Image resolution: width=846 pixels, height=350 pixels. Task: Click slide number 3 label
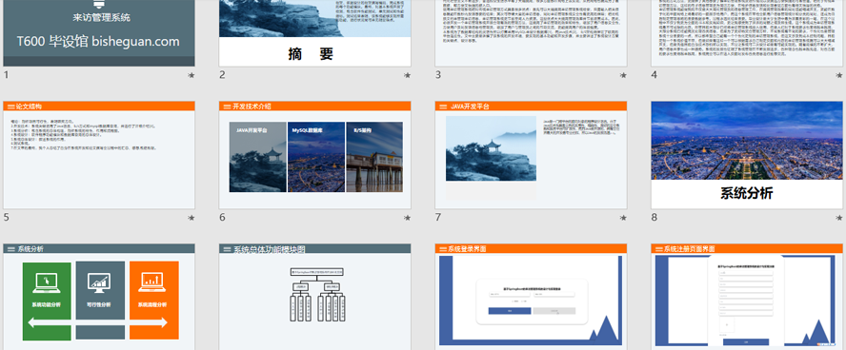click(438, 75)
